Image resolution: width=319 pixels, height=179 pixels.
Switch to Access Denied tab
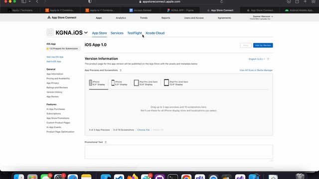(140, 10)
